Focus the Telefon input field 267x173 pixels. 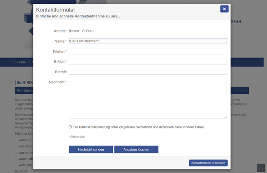148,51
